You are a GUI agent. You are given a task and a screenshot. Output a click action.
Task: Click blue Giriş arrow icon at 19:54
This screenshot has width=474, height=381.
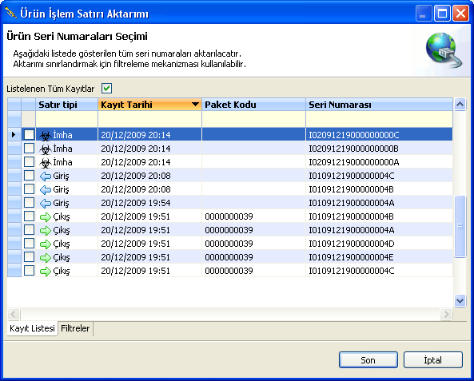point(46,203)
